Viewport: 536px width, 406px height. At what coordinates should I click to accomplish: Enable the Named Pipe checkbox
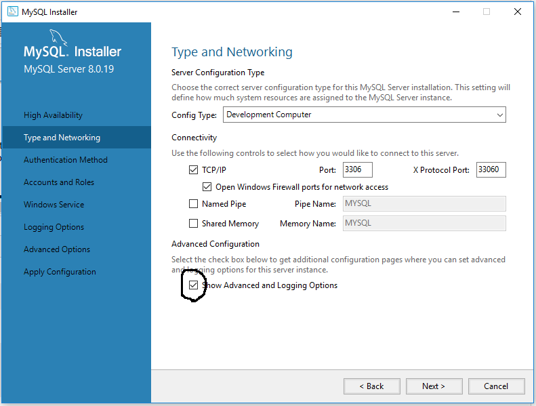coord(194,204)
